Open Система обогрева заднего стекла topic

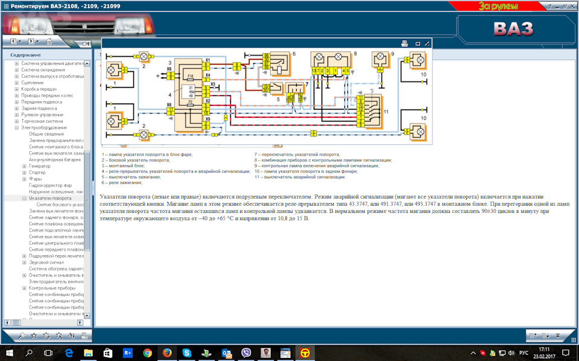click(x=56, y=269)
